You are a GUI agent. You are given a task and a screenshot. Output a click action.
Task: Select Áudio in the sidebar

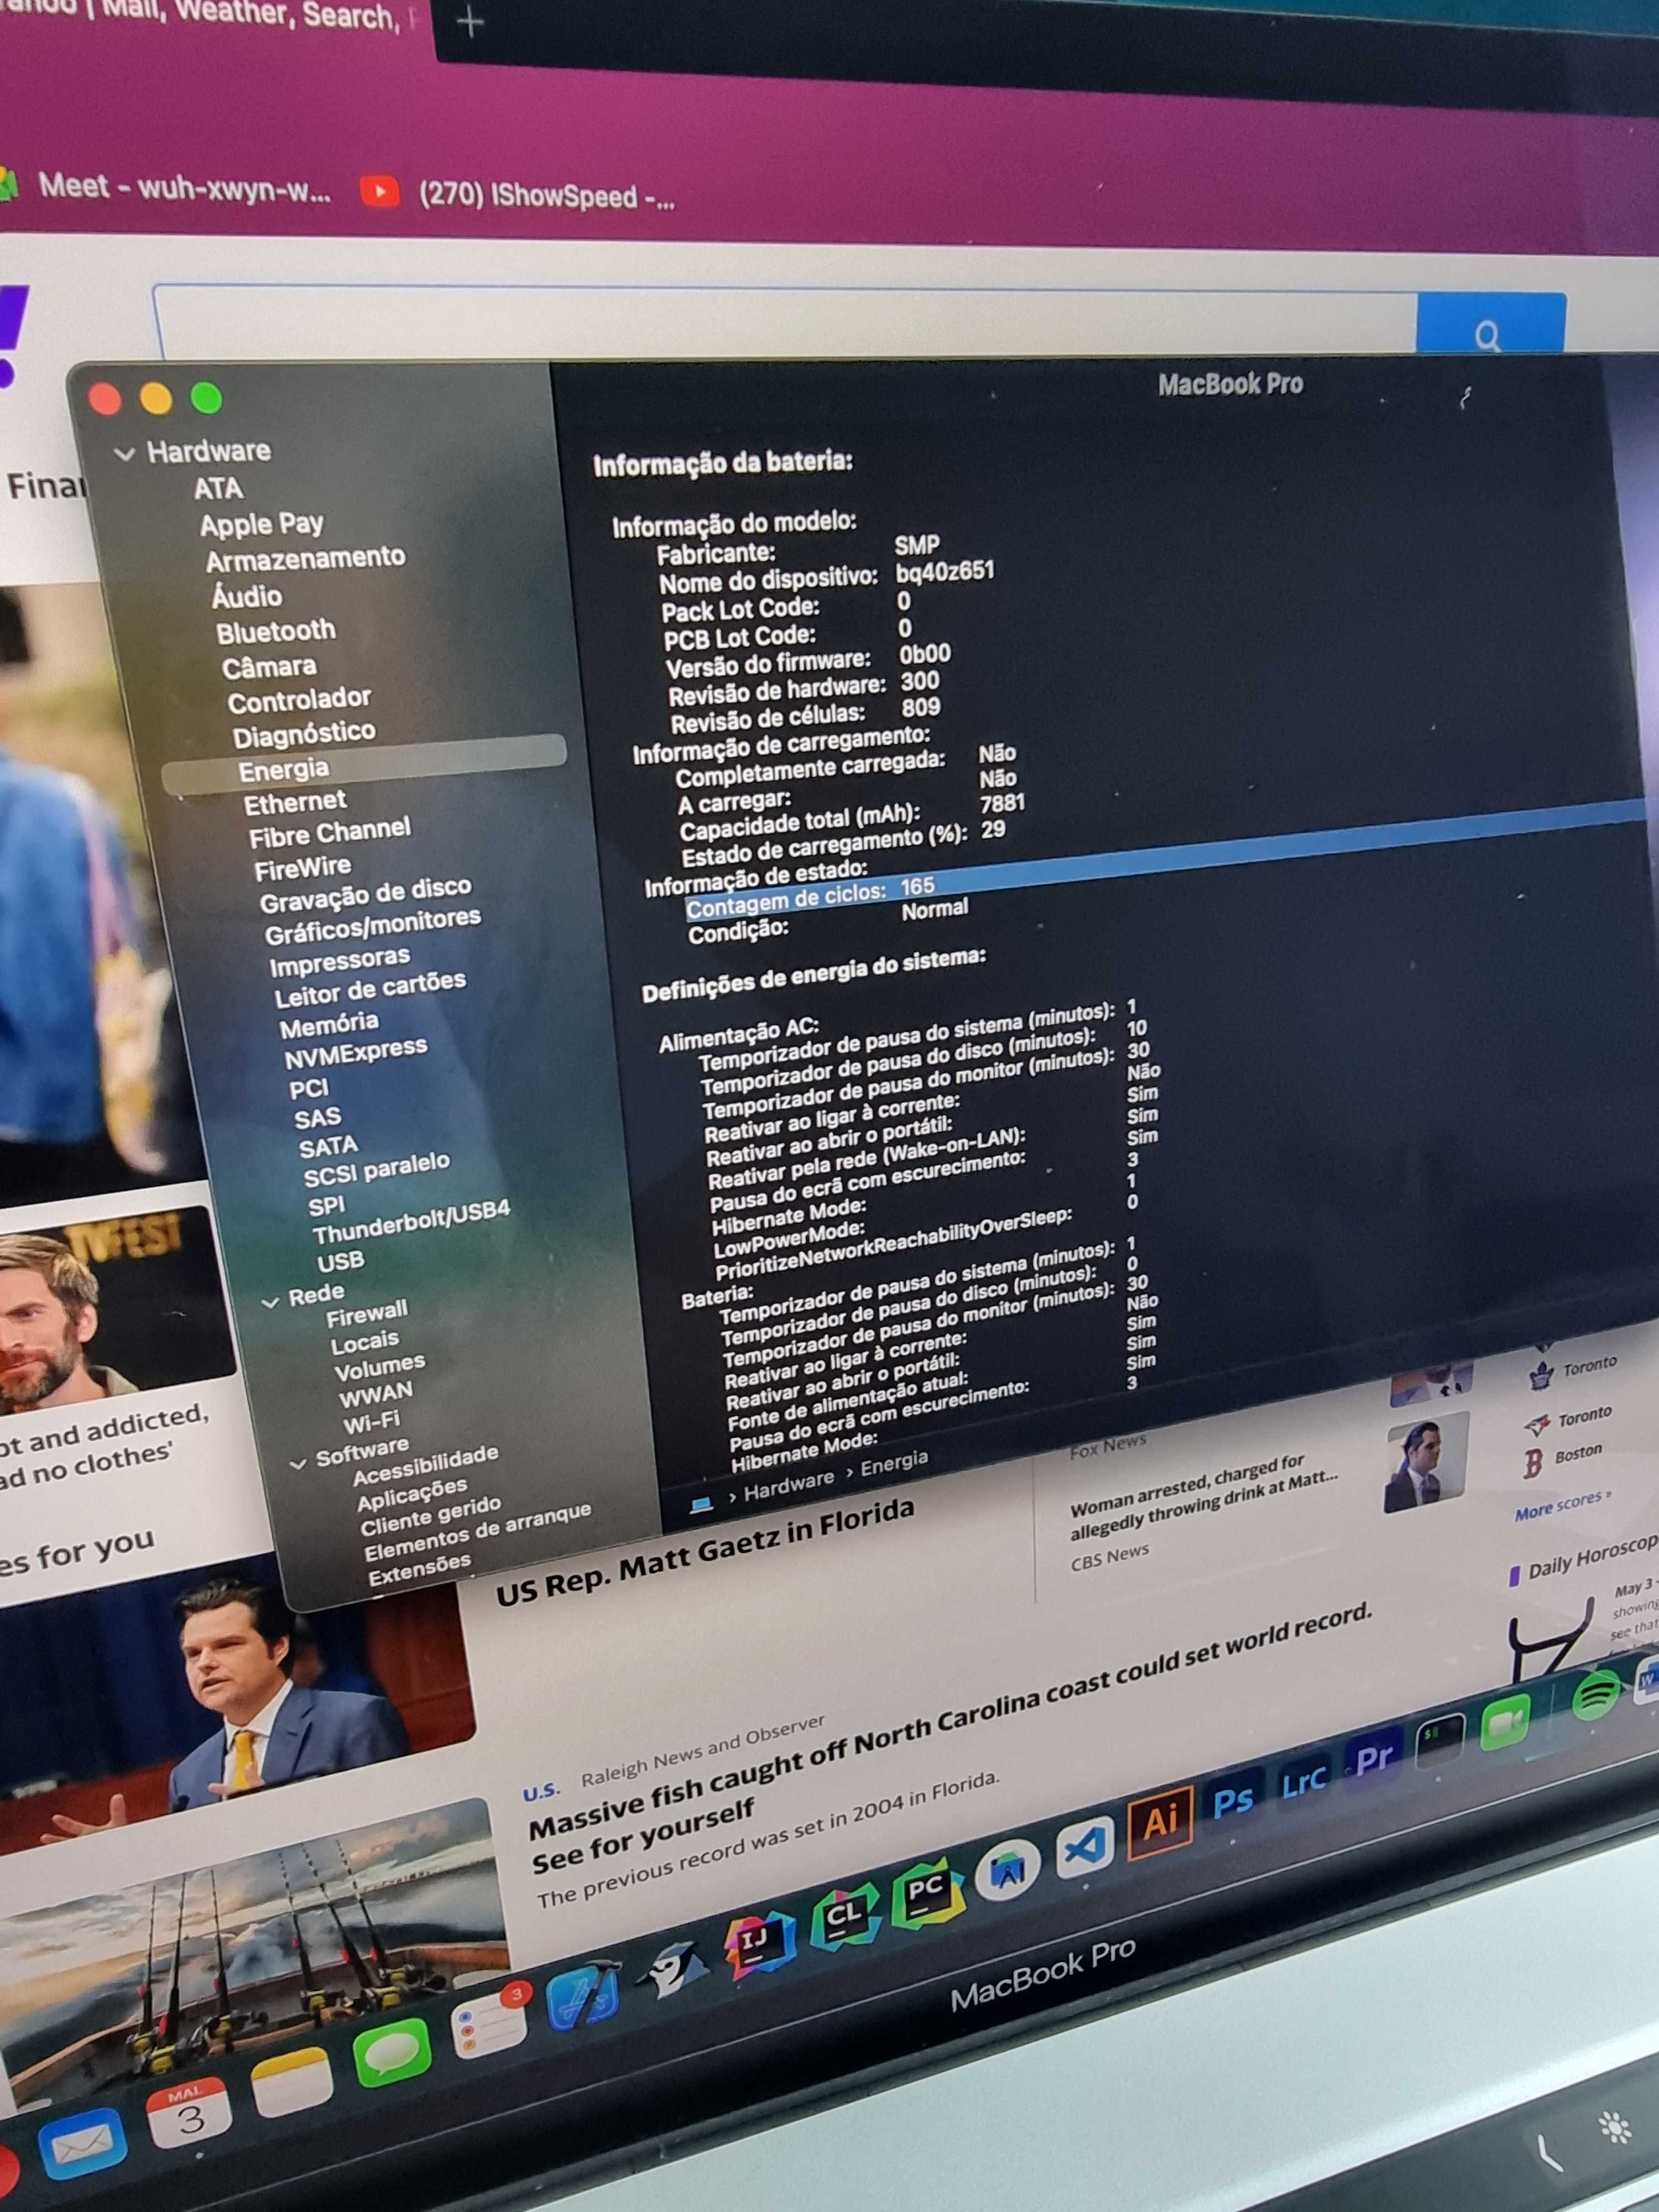(x=246, y=596)
